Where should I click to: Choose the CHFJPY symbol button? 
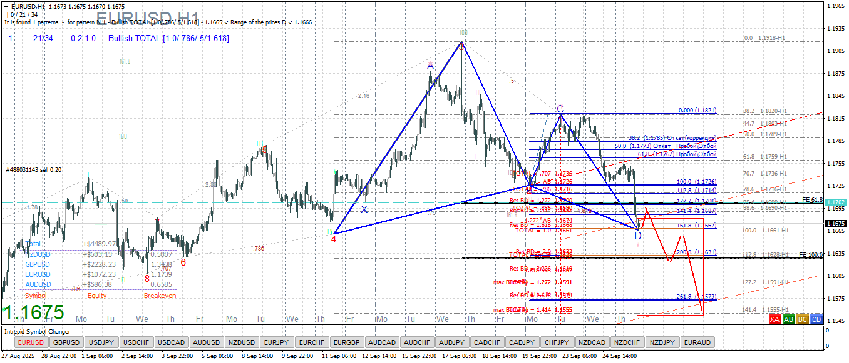coord(557,342)
